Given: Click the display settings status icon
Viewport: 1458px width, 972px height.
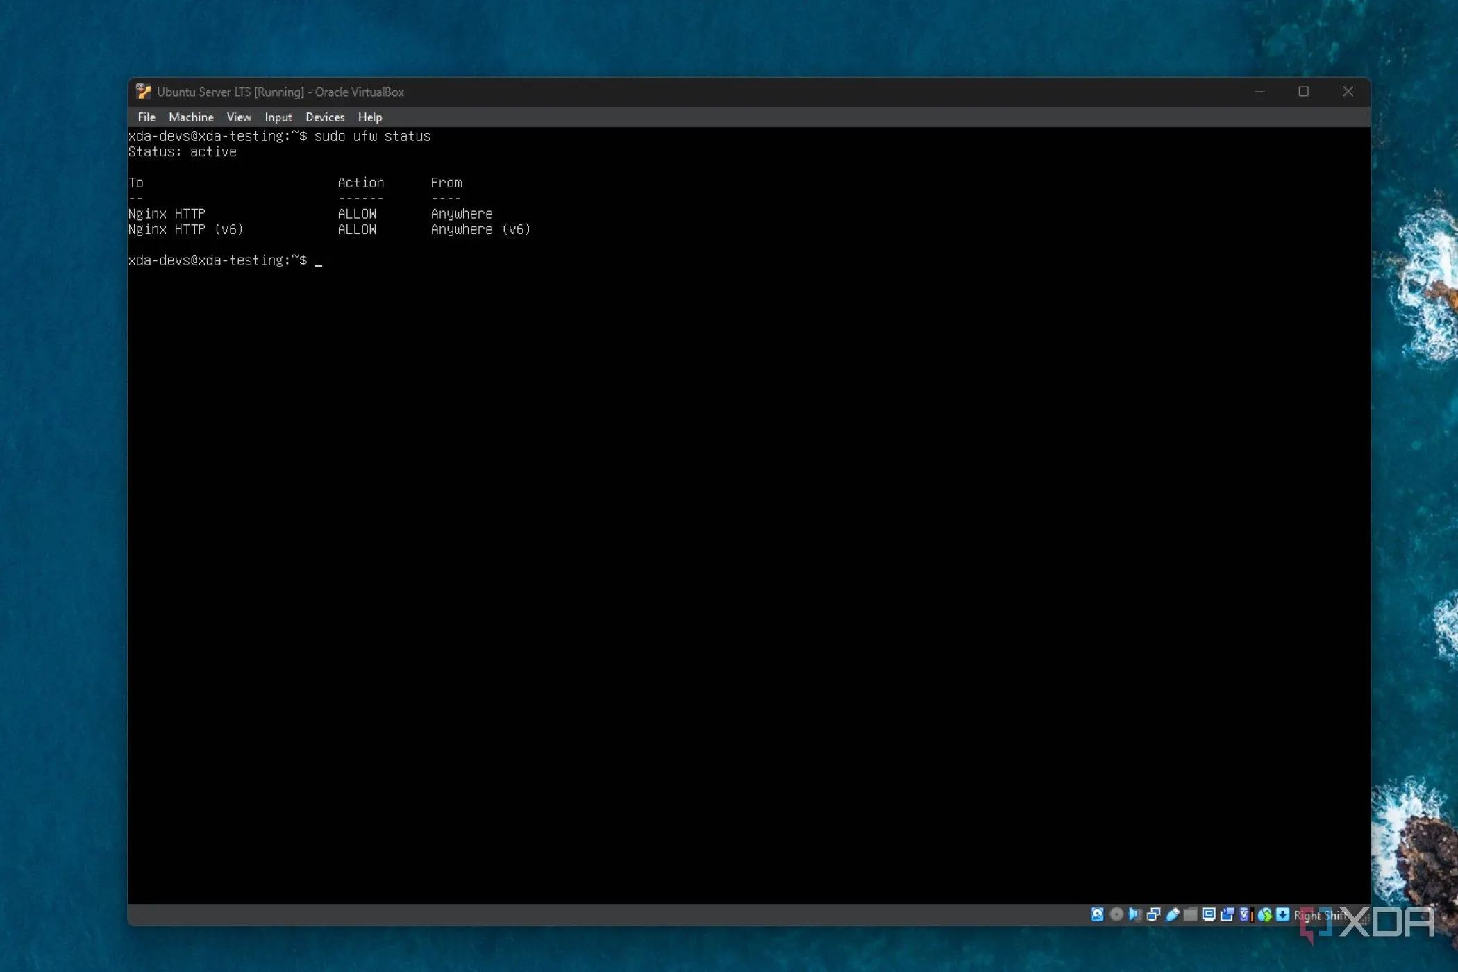Looking at the screenshot, I should pyautogui.click(x=1209, y=914).
